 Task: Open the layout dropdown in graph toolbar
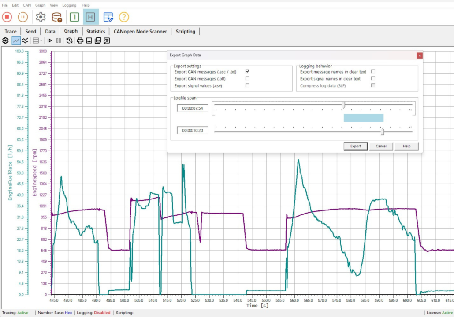pos(38,41)
